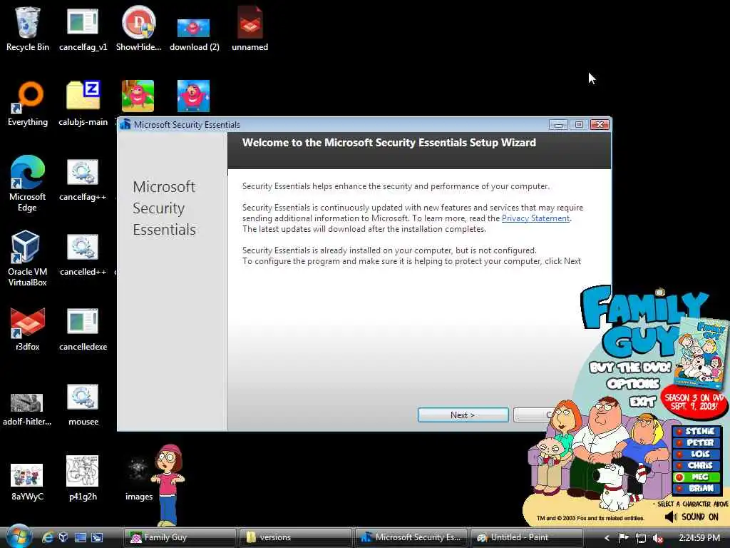
Task: Open OPTIONS in Family Guy app
Action: click(x=633, y=384)
